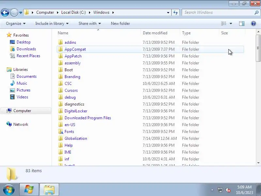Select the inf folder

[67, 159]
